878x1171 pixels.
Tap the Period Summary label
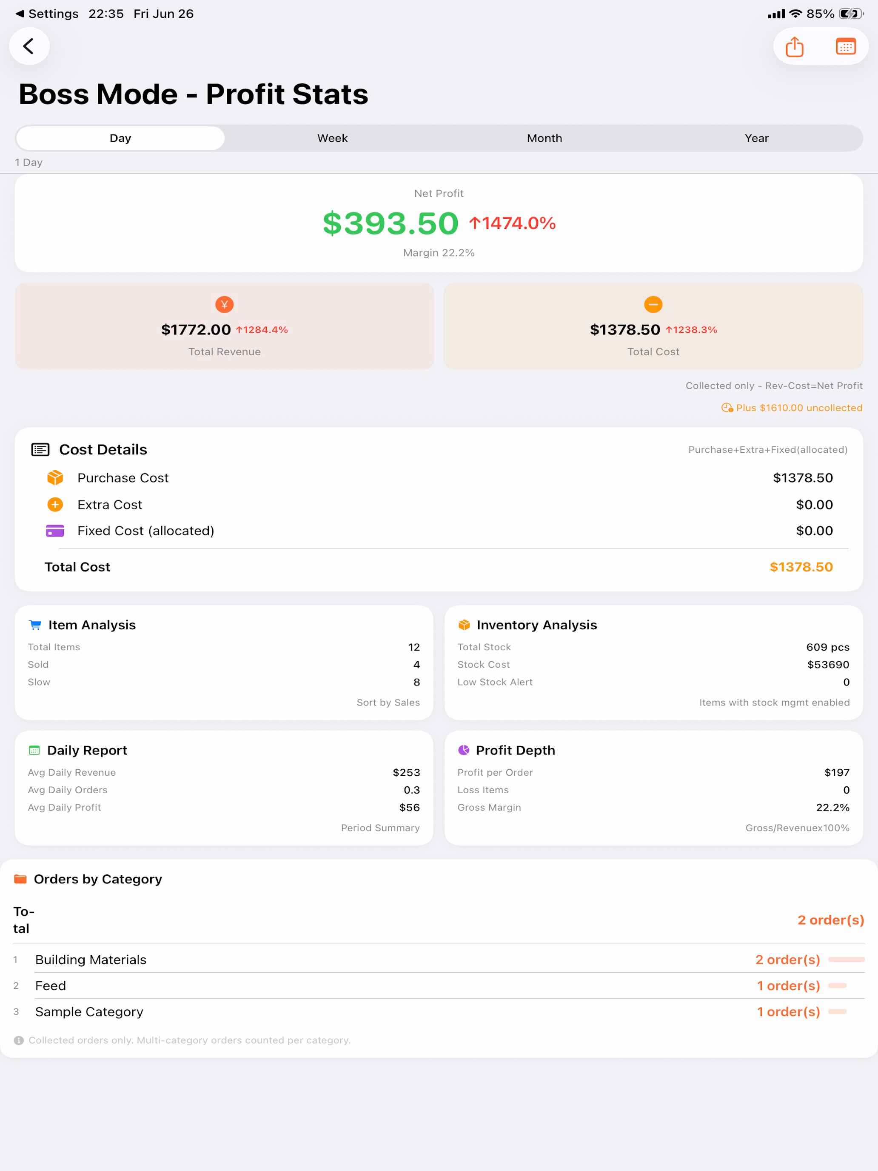click(x=380, y=828)
